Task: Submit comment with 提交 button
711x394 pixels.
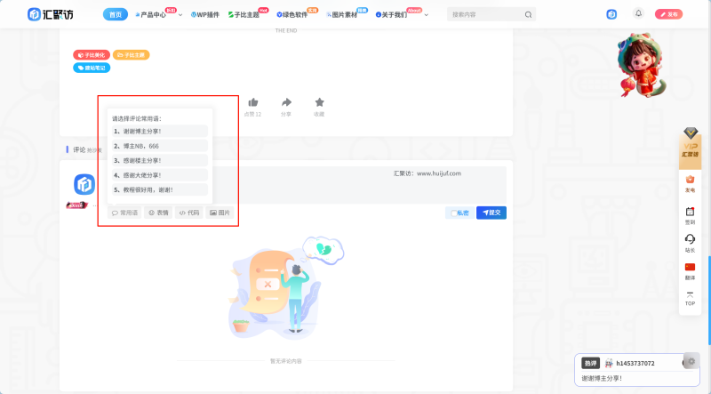Action: 491,213
